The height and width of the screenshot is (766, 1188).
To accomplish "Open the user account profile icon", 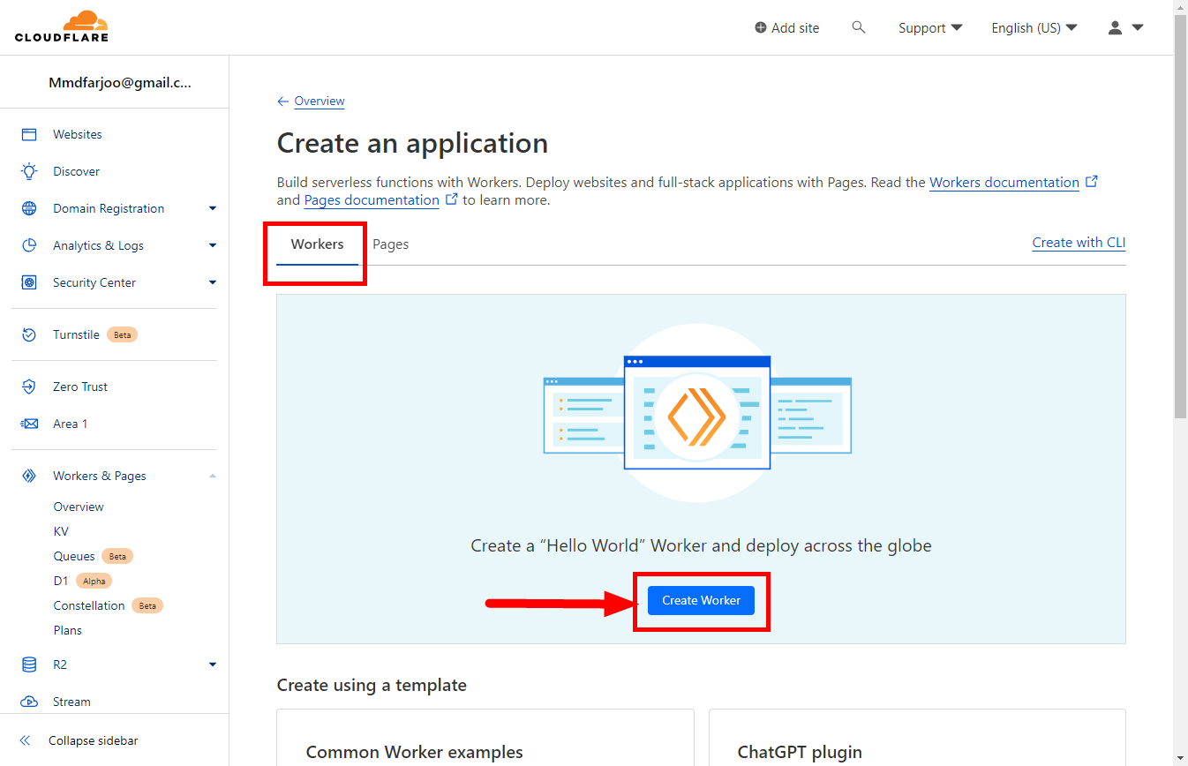I will 1116,27.
